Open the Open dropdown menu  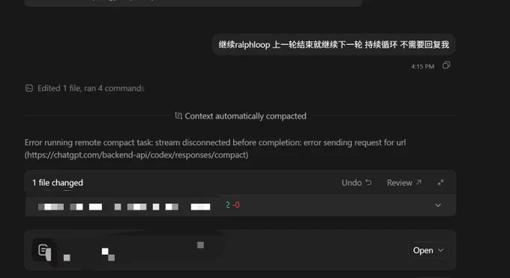428,250
